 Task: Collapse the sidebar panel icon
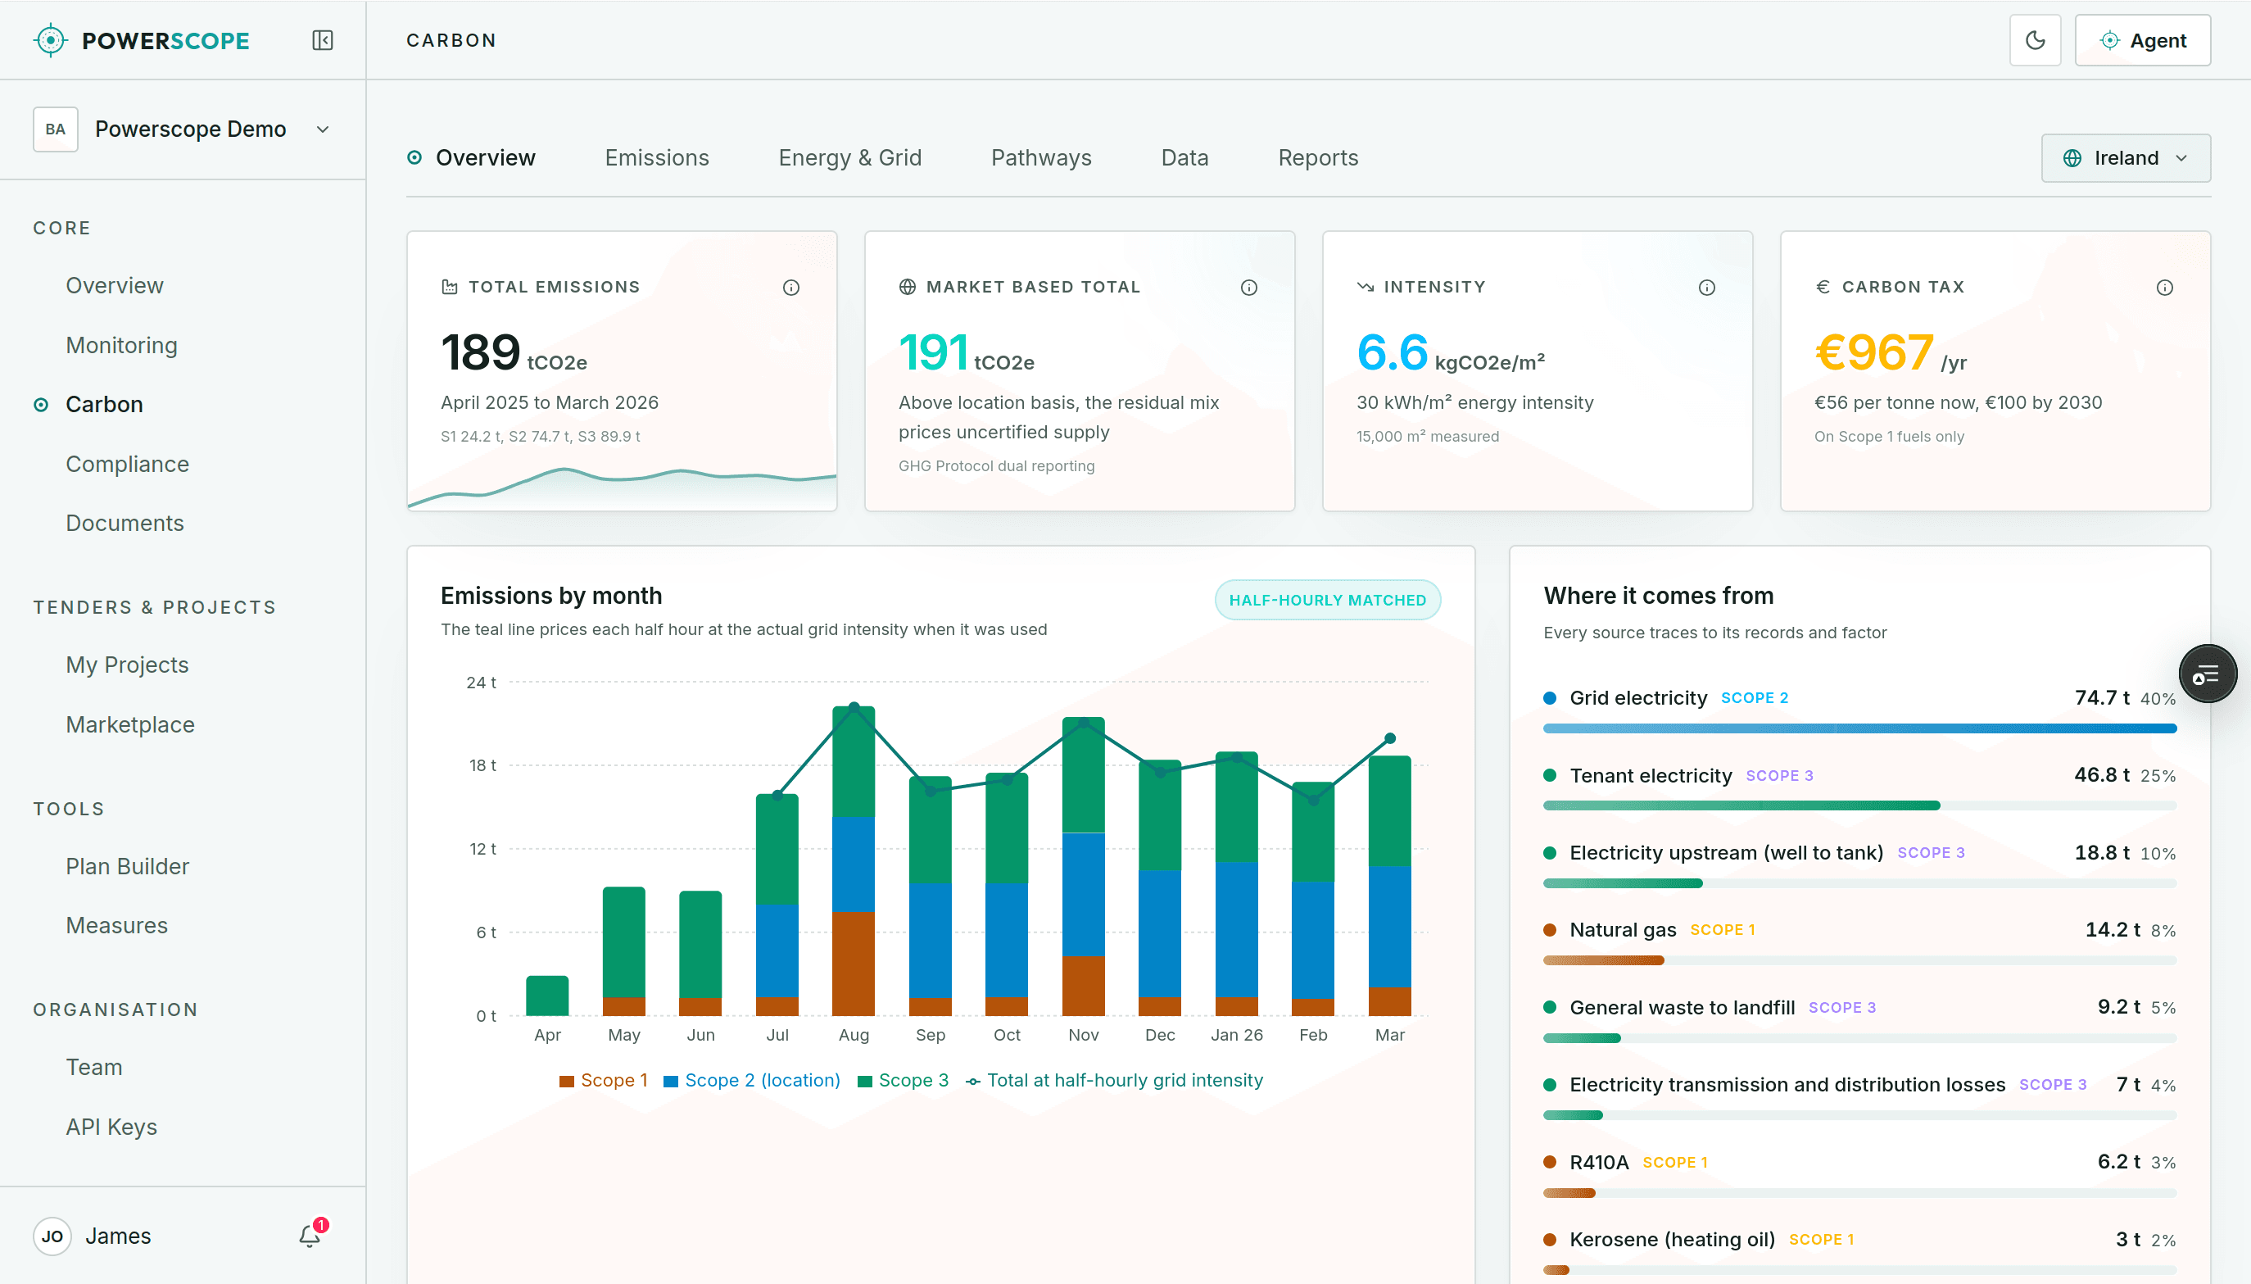tap(323, 41)
